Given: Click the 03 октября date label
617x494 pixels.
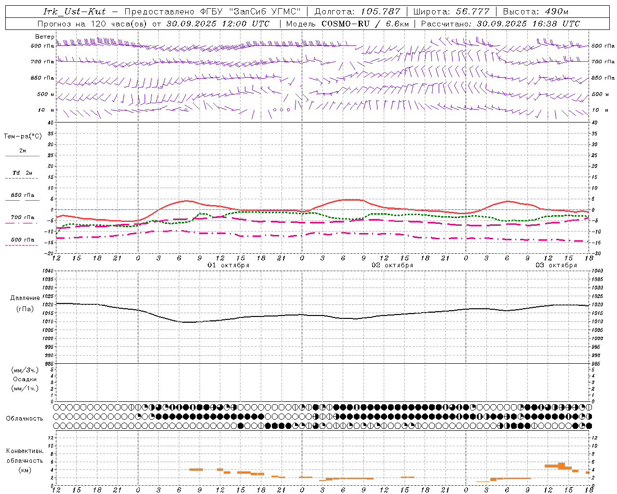Looking at the screenshot, I should (x=556, y=265).
